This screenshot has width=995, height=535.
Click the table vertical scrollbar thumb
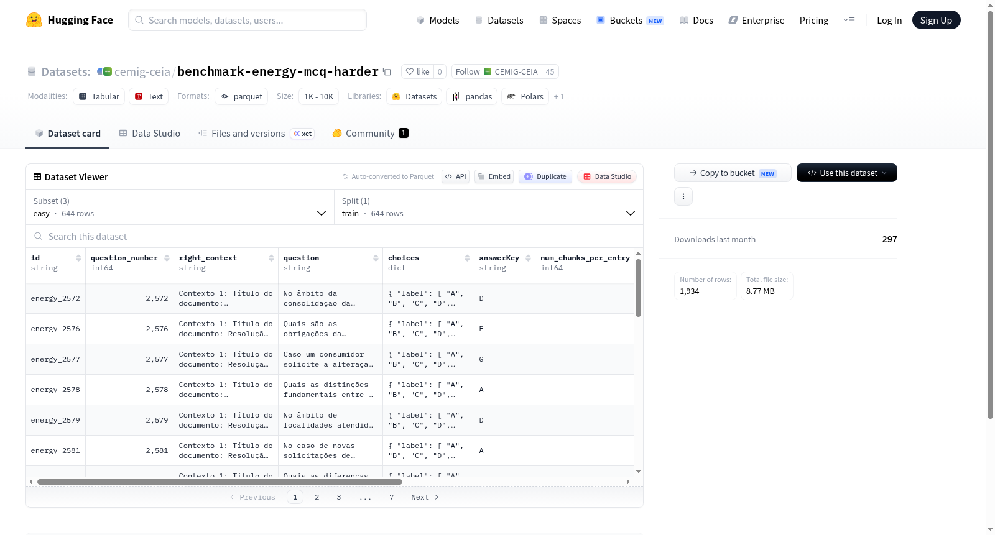[x=638, y=288]
